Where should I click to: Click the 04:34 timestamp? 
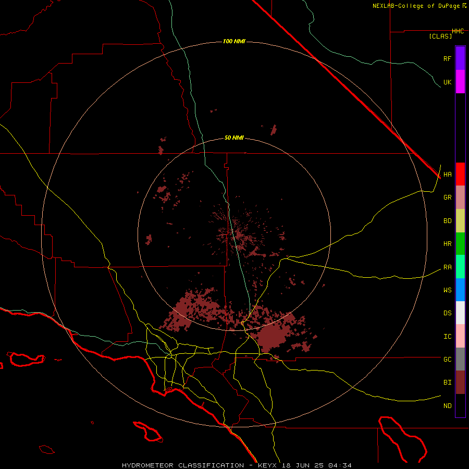point(340,465)
